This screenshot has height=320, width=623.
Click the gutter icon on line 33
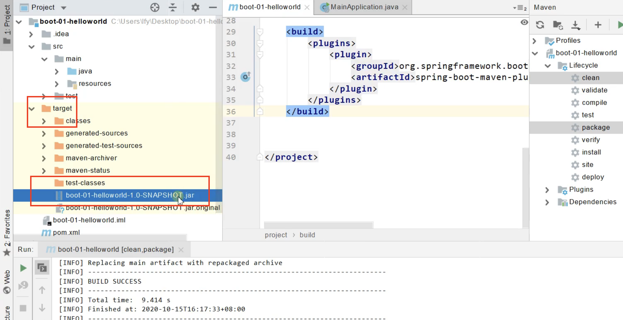(x=245, y=77)
